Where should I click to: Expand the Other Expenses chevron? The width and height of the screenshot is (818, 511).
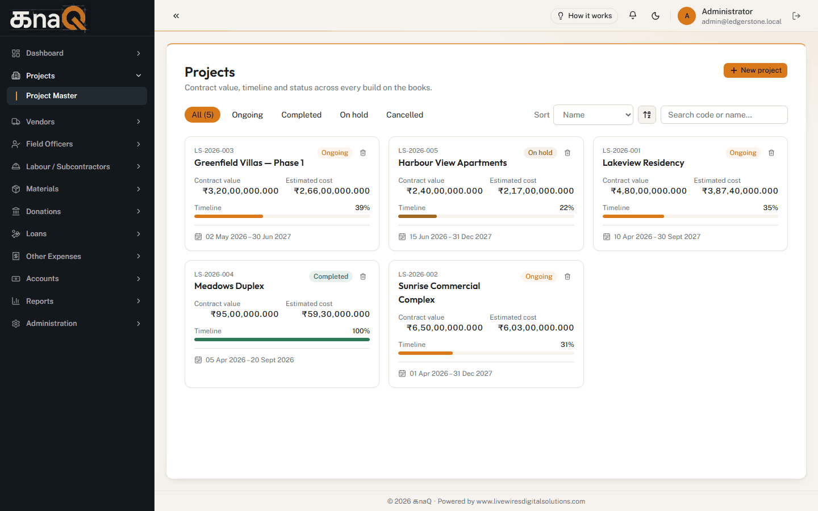tap(139, 256)
